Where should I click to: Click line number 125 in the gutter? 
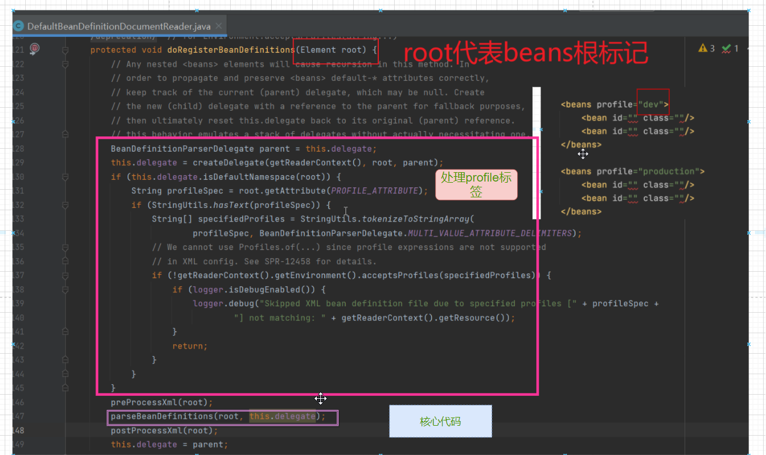(18, 107)
